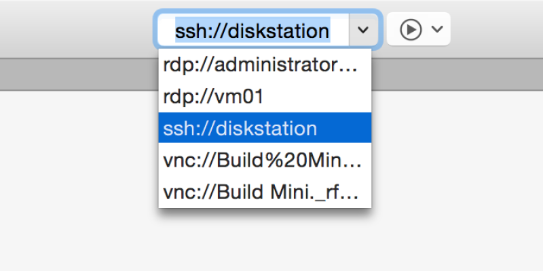This screenshot has width=543, height=271.
Task: Start connection using the play button
Action: pos(411,29)
